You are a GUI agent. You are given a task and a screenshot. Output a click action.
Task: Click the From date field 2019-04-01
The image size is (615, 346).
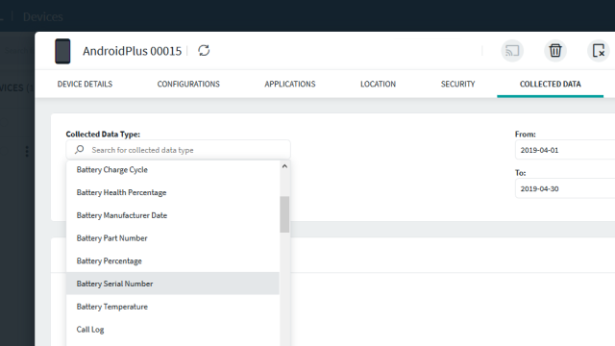coord(565,150)
